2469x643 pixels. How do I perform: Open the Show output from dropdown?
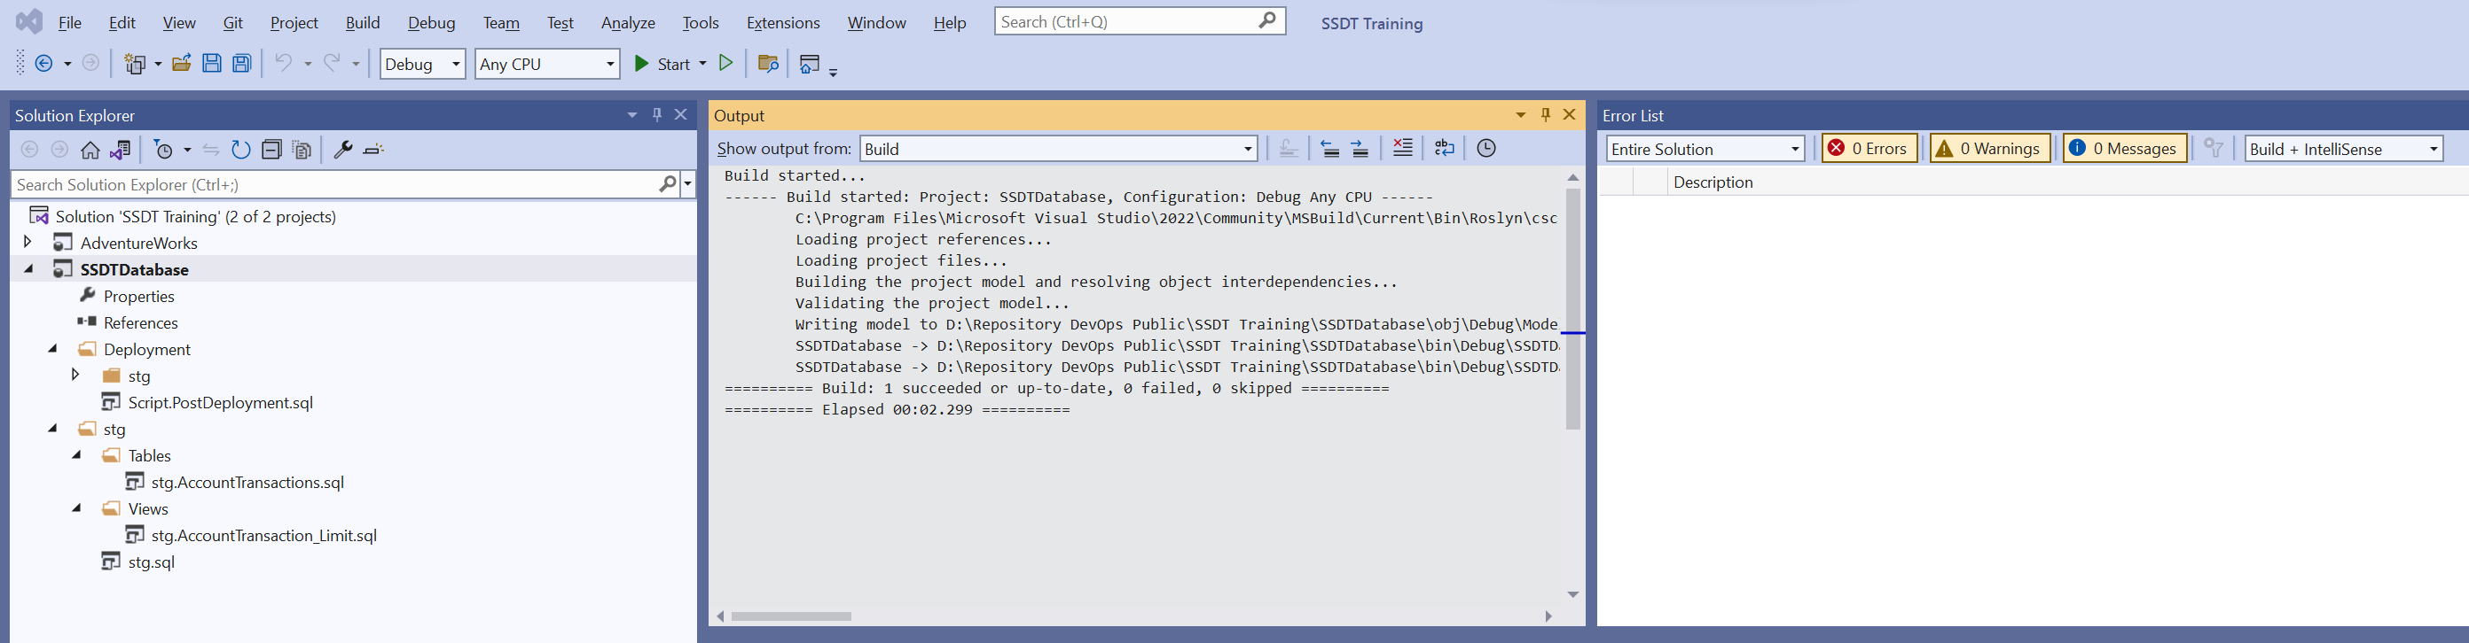click(x=1058, y=148)
